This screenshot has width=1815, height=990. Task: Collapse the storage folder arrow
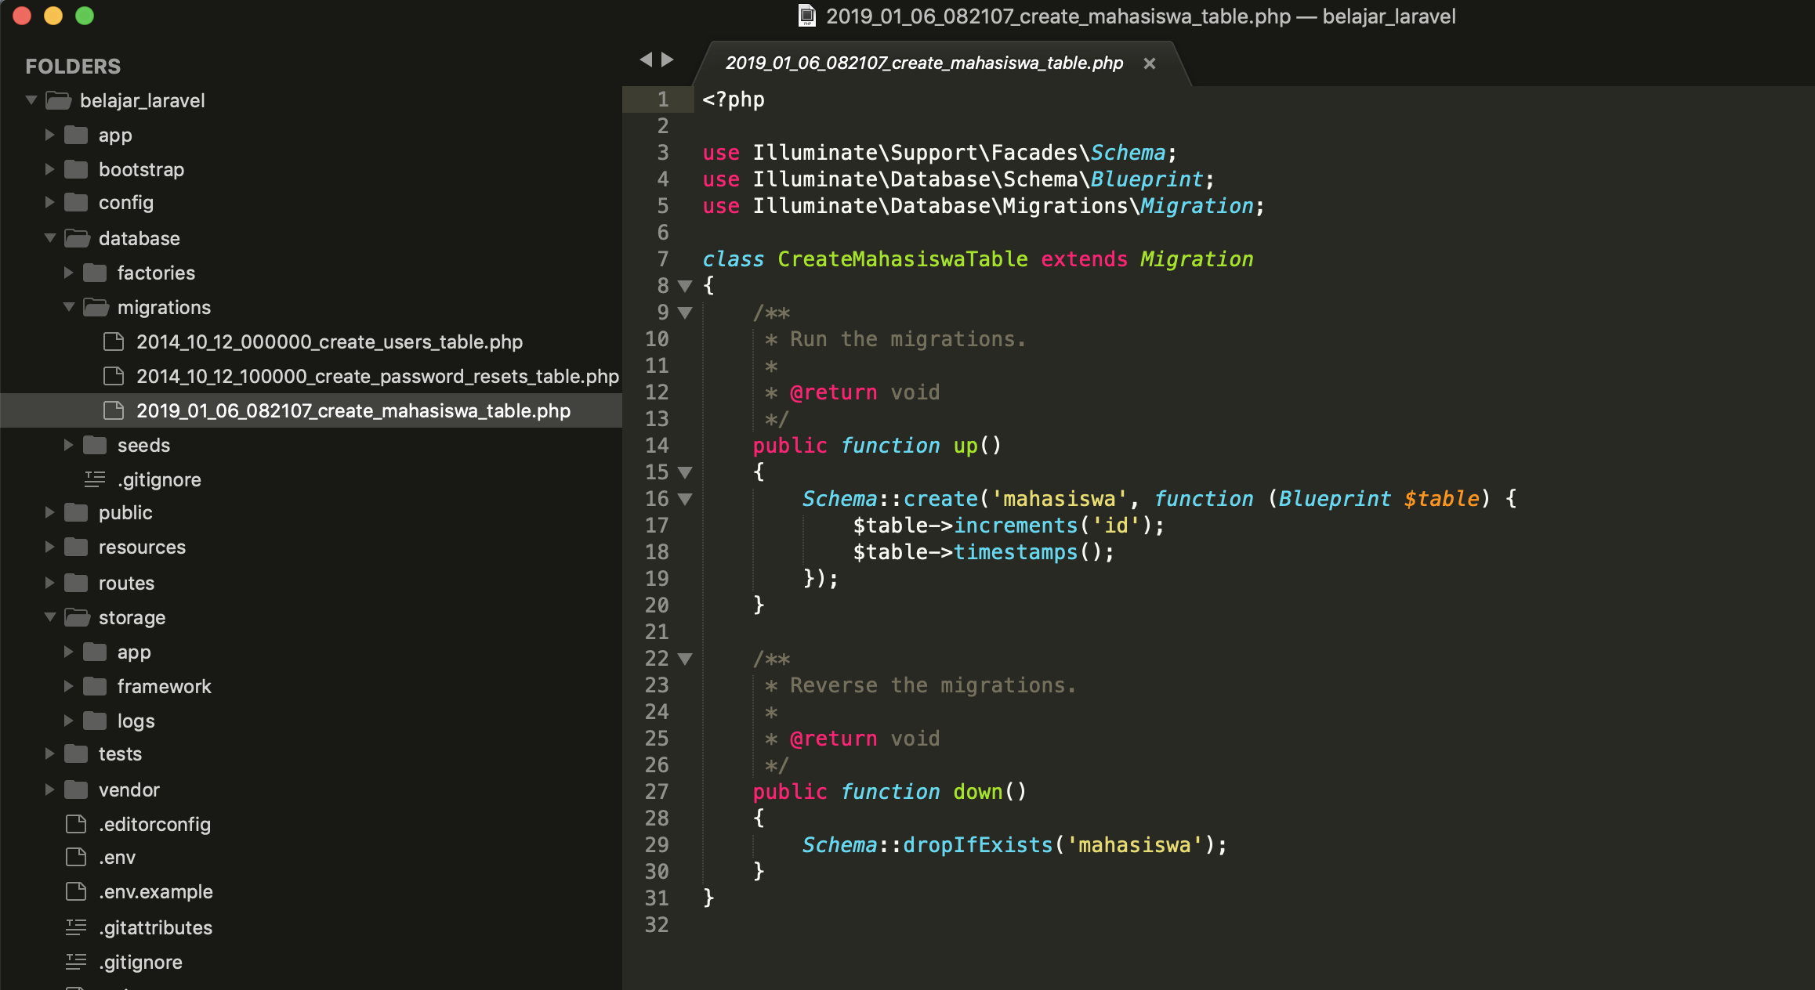[x=49, y=617]
